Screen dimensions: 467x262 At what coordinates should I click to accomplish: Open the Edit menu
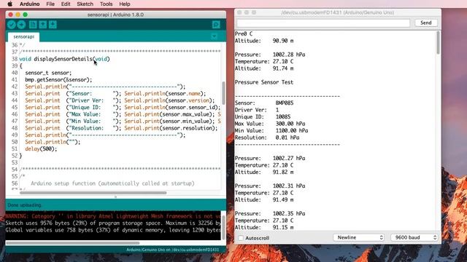pos(66,4)
